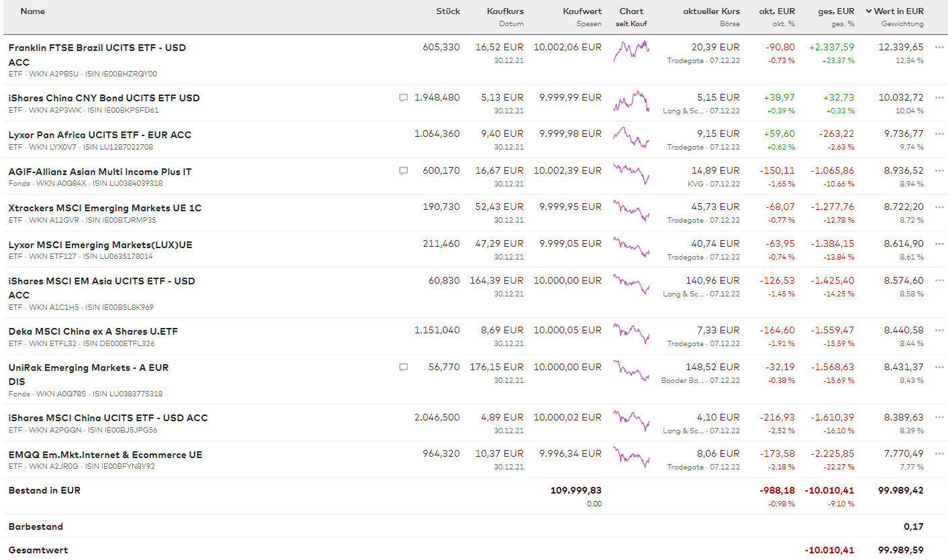
Task: Switch chart mode via 'seit Kauf' label
Action: click(631, 24)
